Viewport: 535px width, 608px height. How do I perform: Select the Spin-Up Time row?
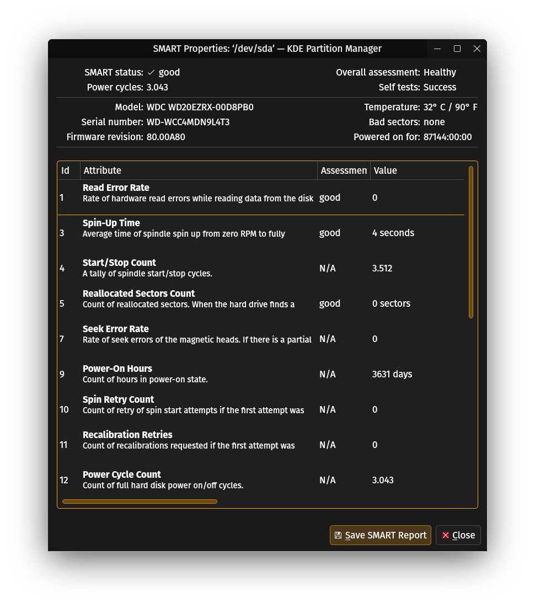coord(261,233)
